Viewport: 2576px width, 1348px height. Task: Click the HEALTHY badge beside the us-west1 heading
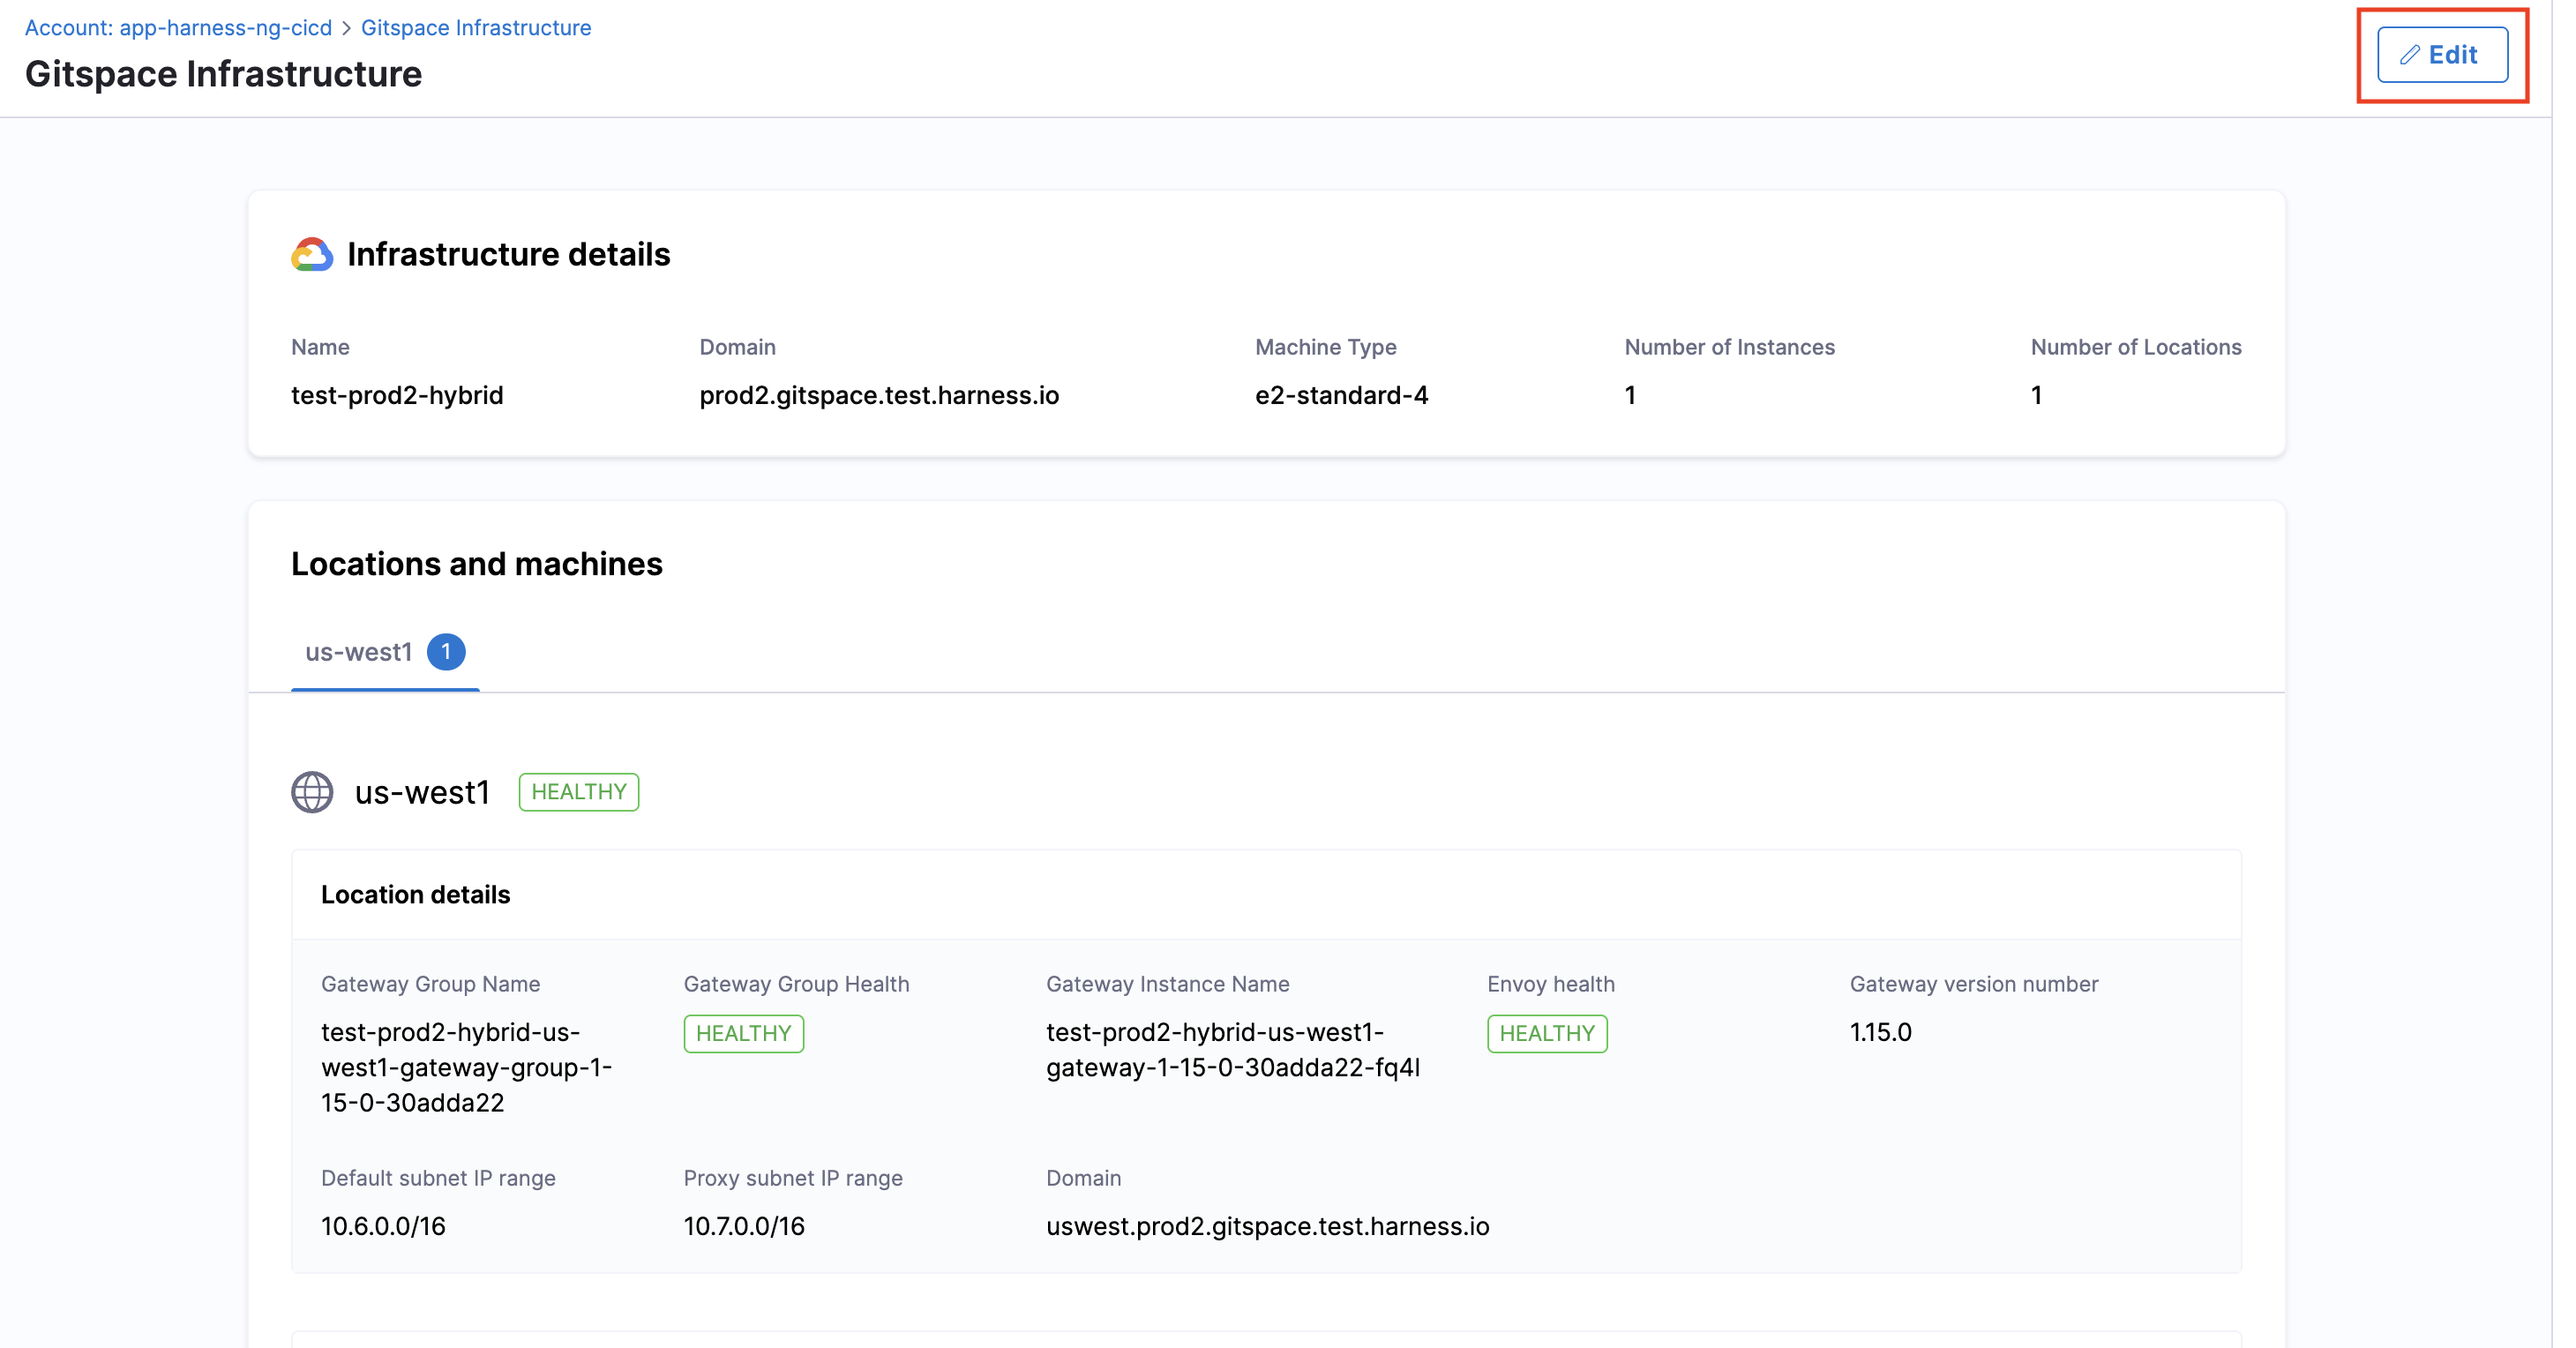click(x=578, y=792)
